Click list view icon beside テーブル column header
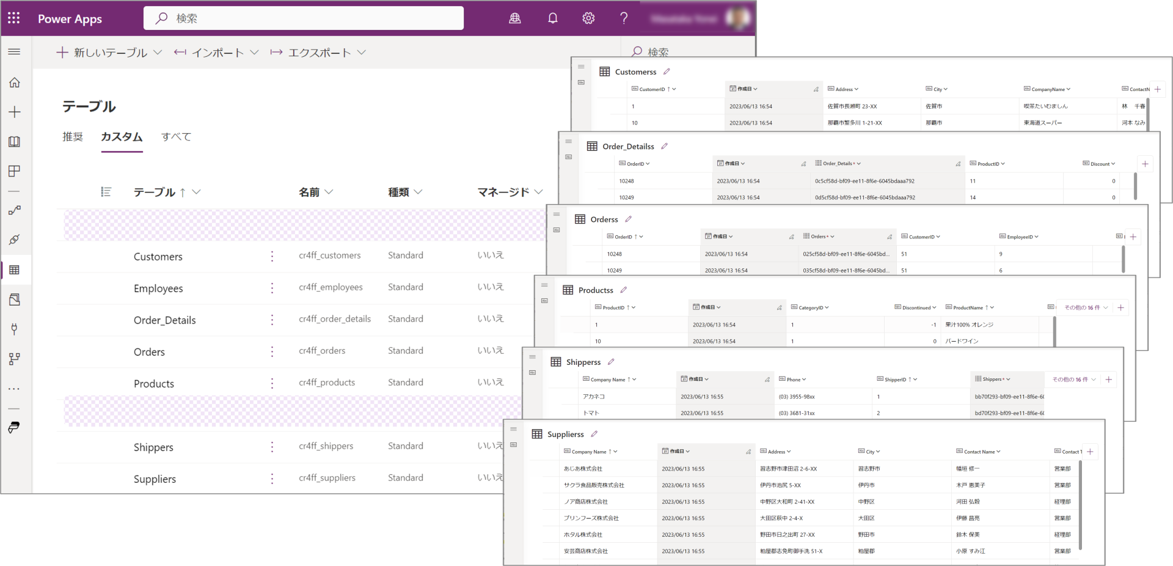The height and width of the screenshot is (566, 1173). [x=106, y=192]
